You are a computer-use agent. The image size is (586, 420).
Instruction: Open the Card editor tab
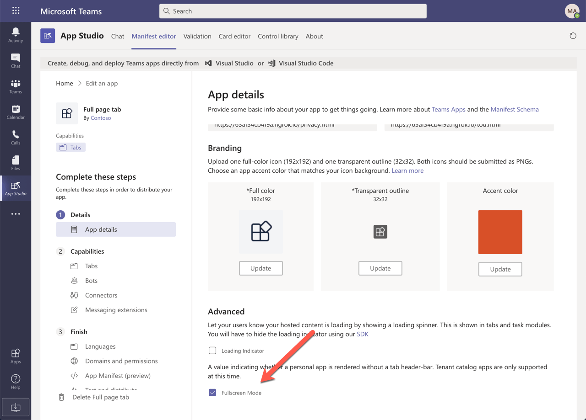pos(234,36)
